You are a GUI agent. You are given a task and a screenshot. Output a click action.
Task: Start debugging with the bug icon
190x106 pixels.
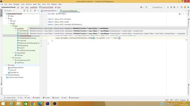tap(171, 7)
